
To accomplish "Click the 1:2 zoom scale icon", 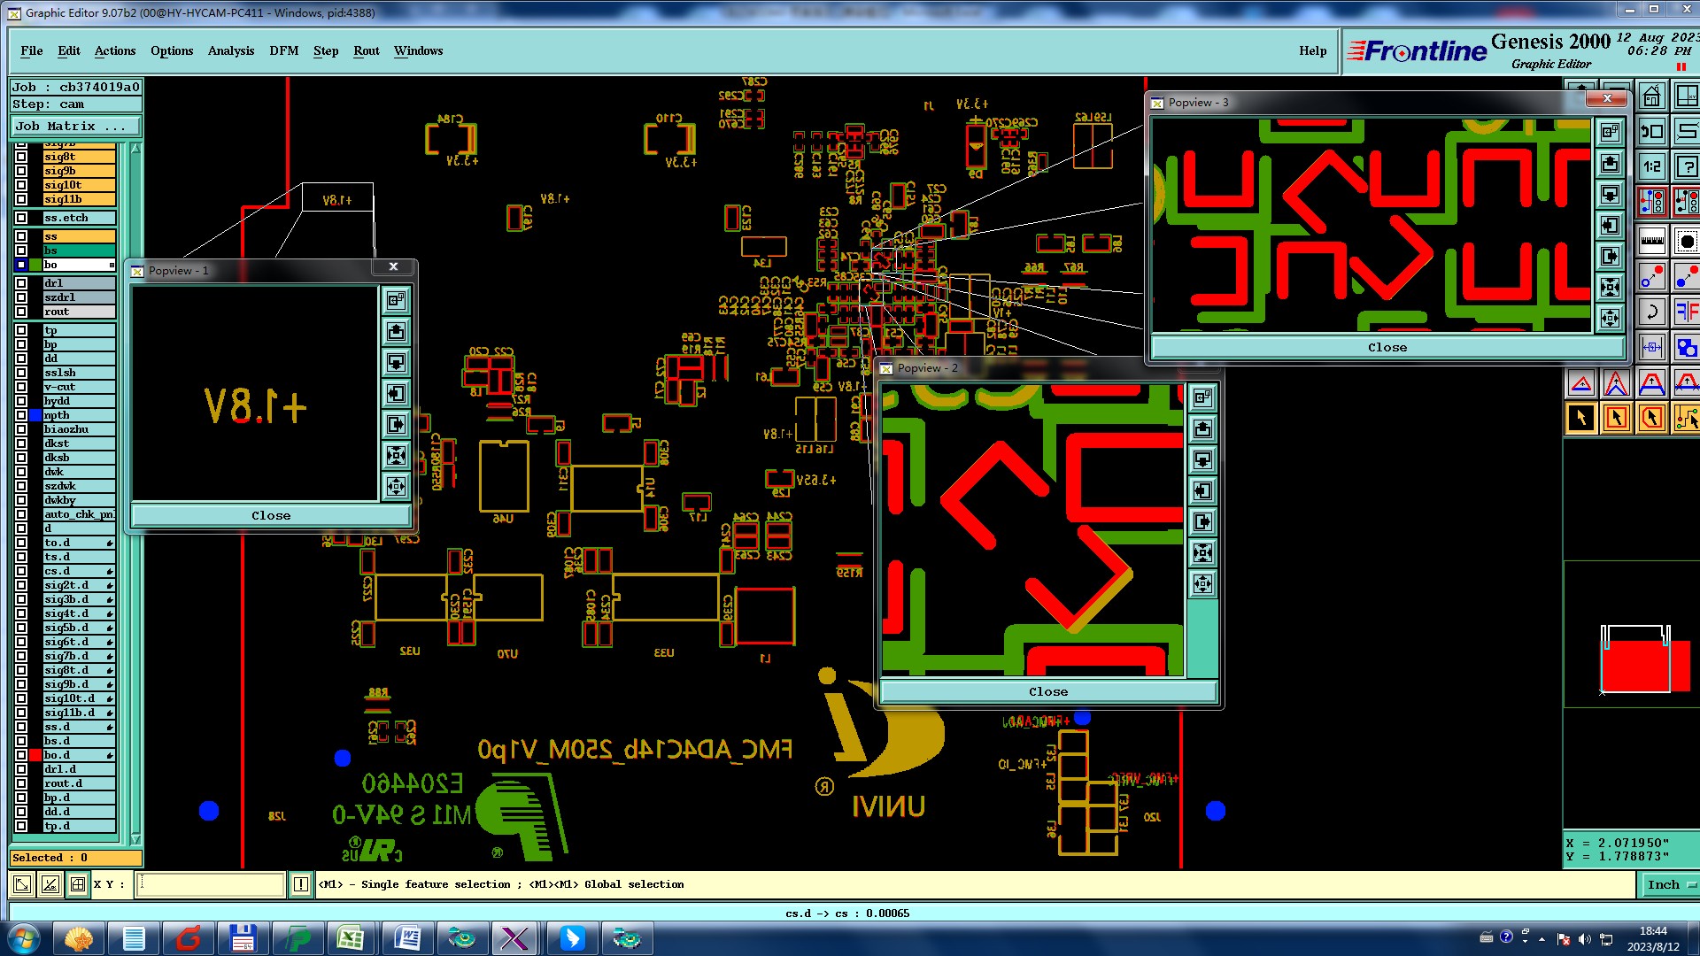I will point(1652,166).
